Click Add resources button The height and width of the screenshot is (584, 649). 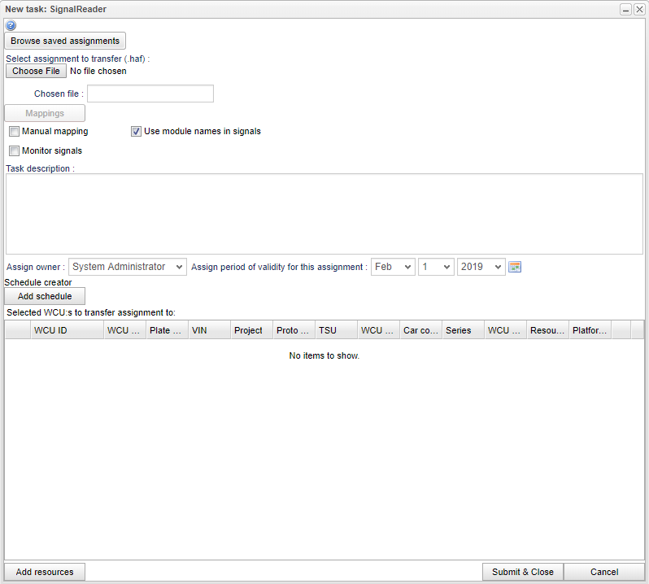click(45, 572)
